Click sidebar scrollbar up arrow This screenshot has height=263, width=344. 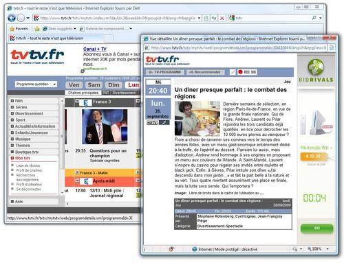[x=62, y=101]
